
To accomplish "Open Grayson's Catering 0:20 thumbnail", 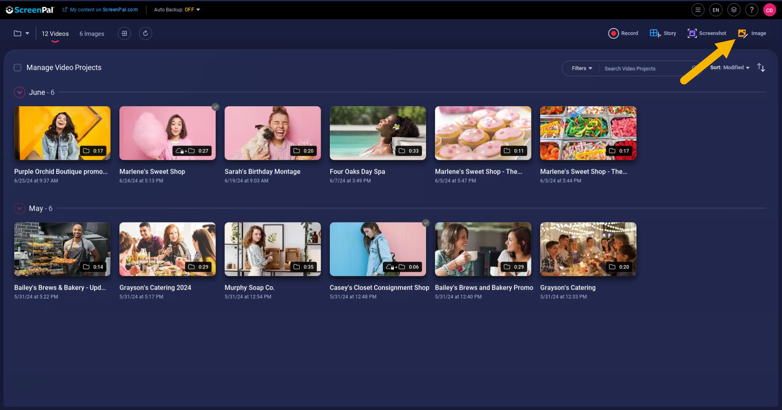I will tap(588, 249).
